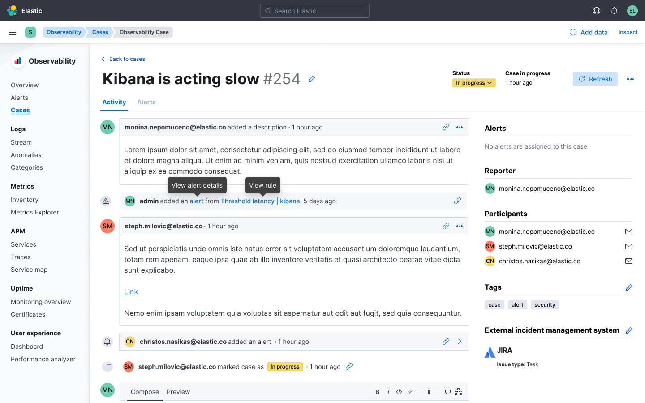Insert unordered list in comment editor
The height and width of the screenshot is (403, 645).
421,392
